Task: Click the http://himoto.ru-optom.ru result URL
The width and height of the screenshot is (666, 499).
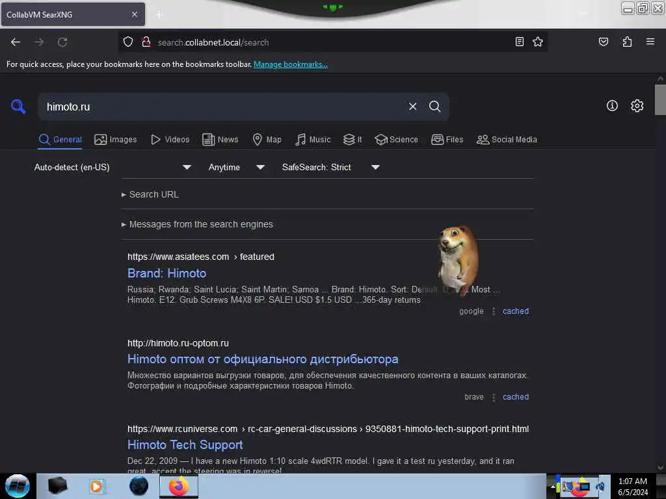Action: click(x=178, y=343)
